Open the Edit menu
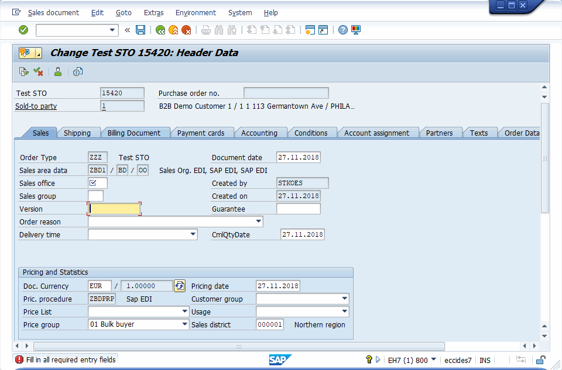The width and height of the screenshot is (562, 370). click(97, 12)
